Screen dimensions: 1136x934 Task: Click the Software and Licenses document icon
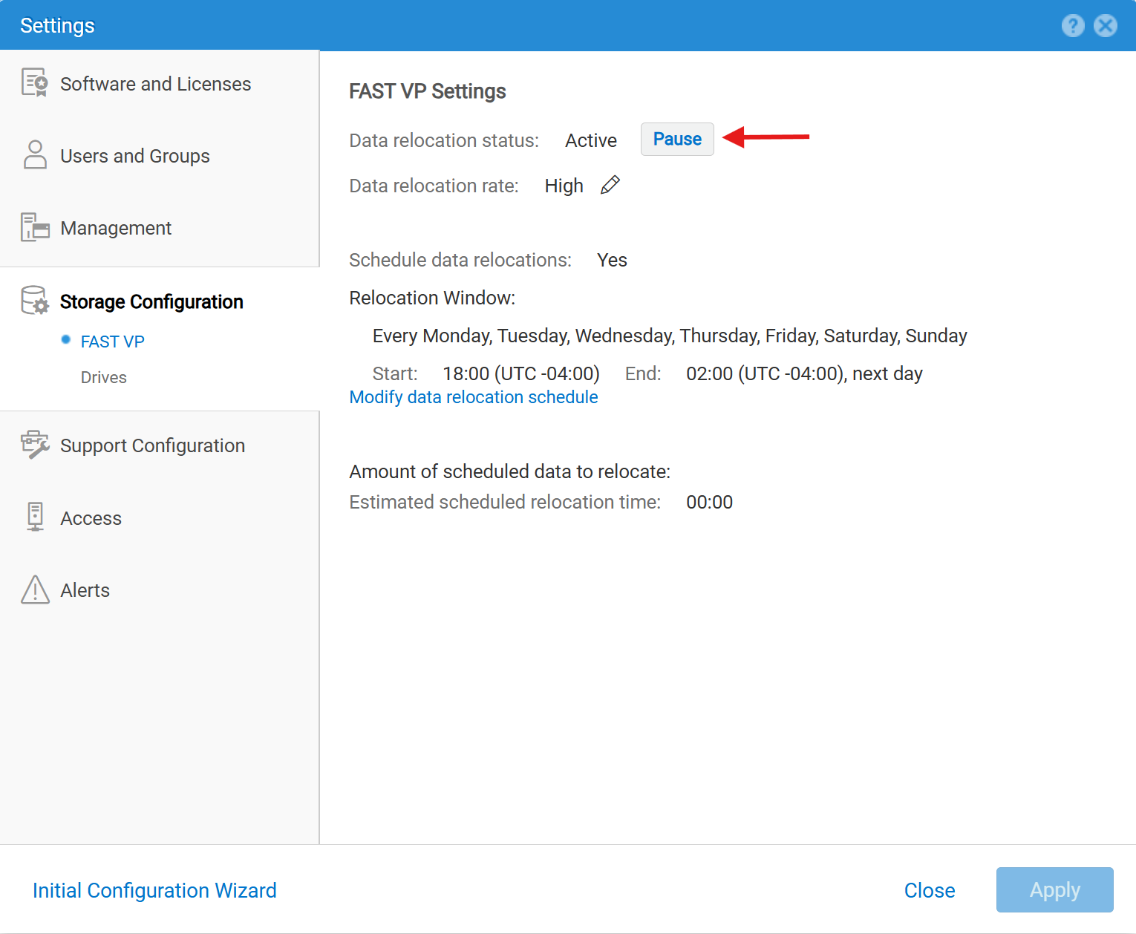34,83
